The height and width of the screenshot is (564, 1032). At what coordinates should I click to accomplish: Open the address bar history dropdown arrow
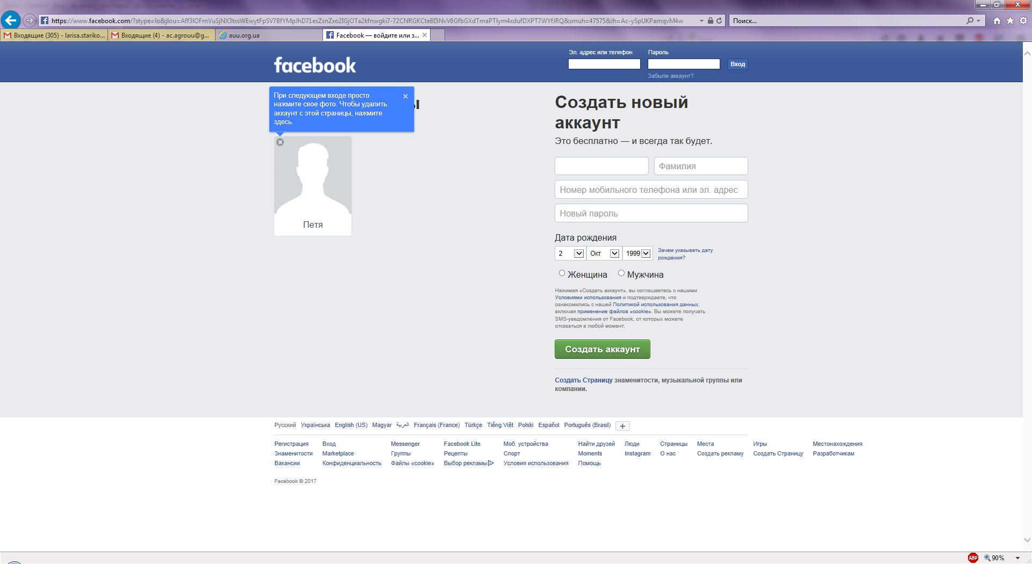[701, 20]
